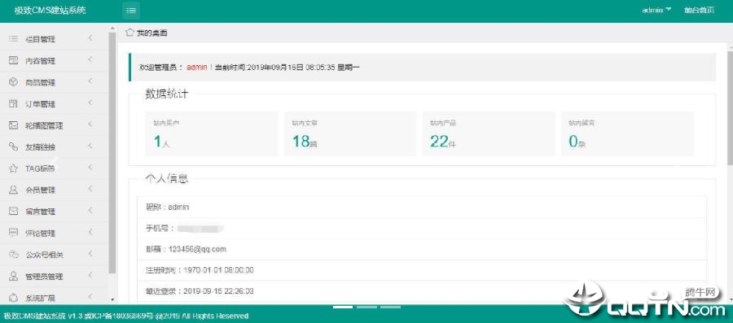Image resolution: width=733 pixels, height=323 pixels.
Task: Click the sidebar vertical scrollbar thumb
Action: click(x=112, y=153)
